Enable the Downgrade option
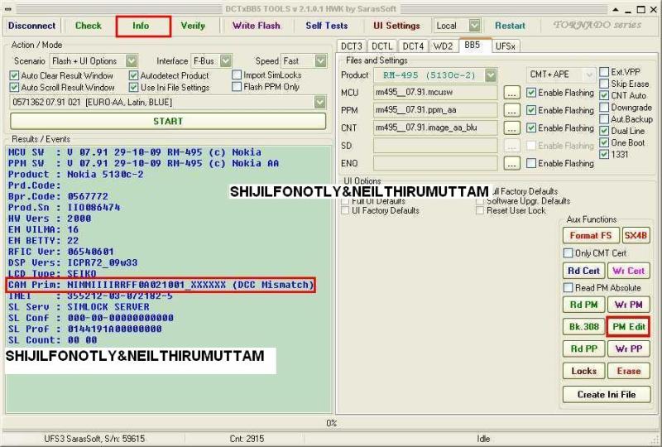This screenshot has width=662, height=447. point(604,108)
